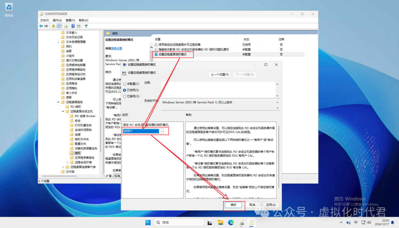Viewport: 399px width, 228px height.
Task: Toggle the Show/Hide console tree icon
Action: (x=59, y=26)
